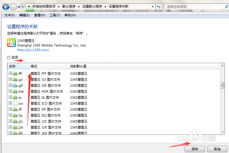Viewport: 229px width, 153px height.
Task: Go to 默认程序 in breadcrumb
Action: 69,7
